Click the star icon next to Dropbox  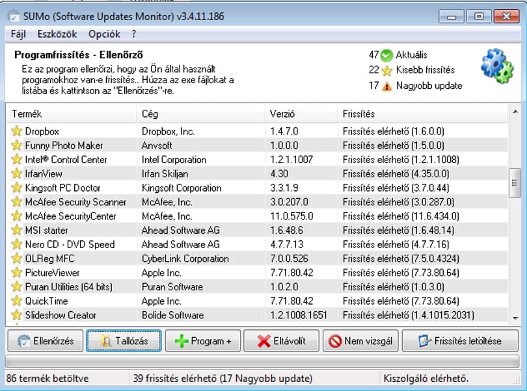click(x=16, y=131)
